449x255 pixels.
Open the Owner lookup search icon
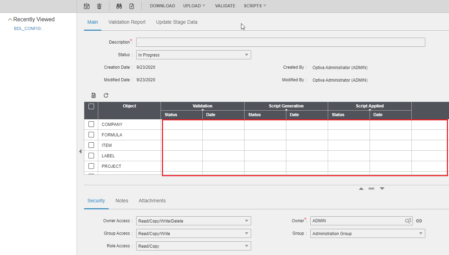(408, 221)
